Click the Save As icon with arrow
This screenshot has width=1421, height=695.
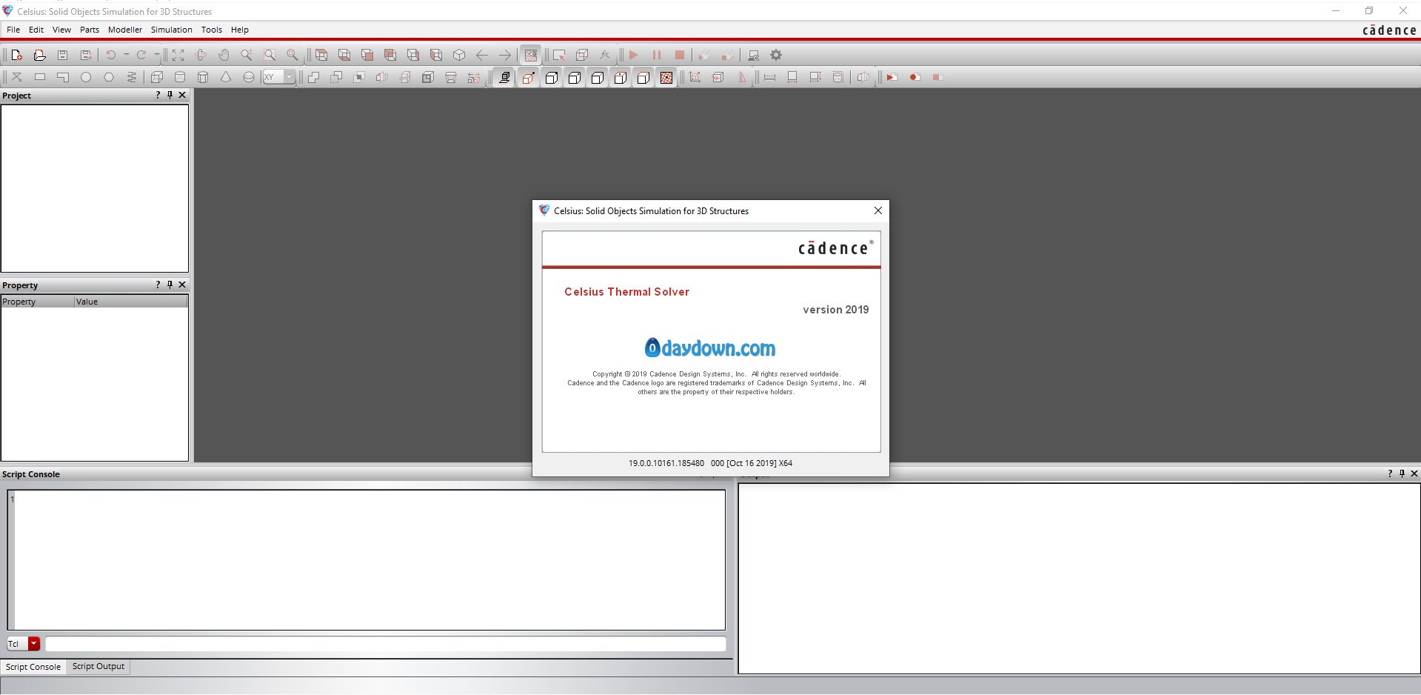[x=86, y=55]
